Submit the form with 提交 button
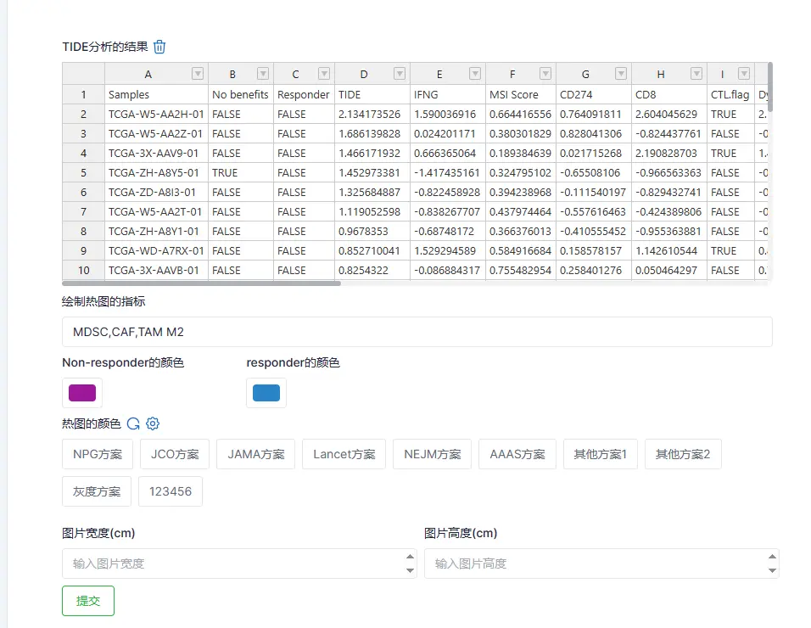The width and height of the screenshot is (811, 628). pos(87,601)
